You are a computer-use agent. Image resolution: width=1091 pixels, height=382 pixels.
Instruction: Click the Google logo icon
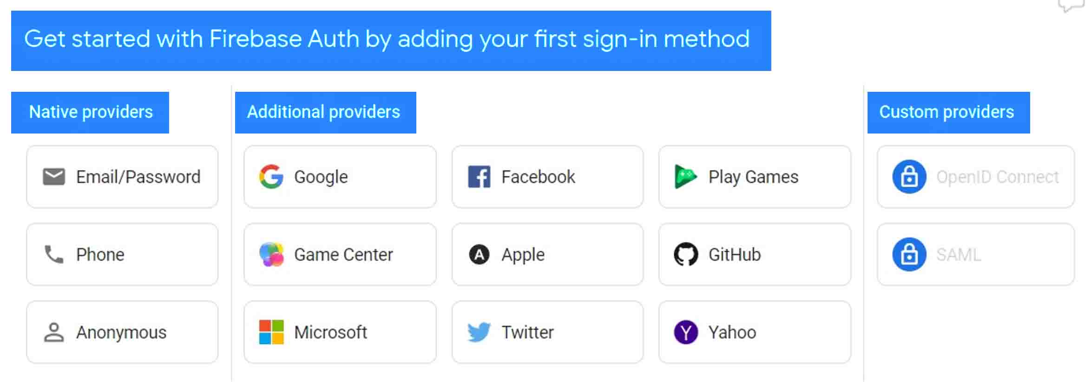tap(271, 177)
